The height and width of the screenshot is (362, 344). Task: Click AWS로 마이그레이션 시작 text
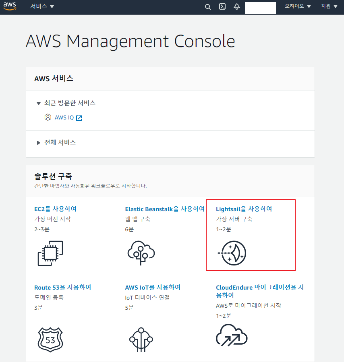click(x=249, y=305)
